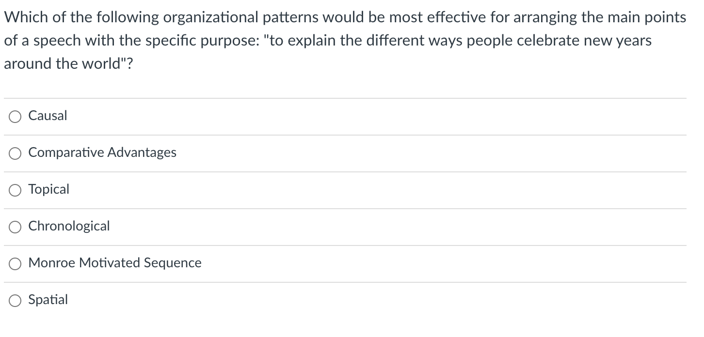Click the Chronological answer label
Image resolution: width=704 pixels, height=337 pixels.
click(69, 226)
